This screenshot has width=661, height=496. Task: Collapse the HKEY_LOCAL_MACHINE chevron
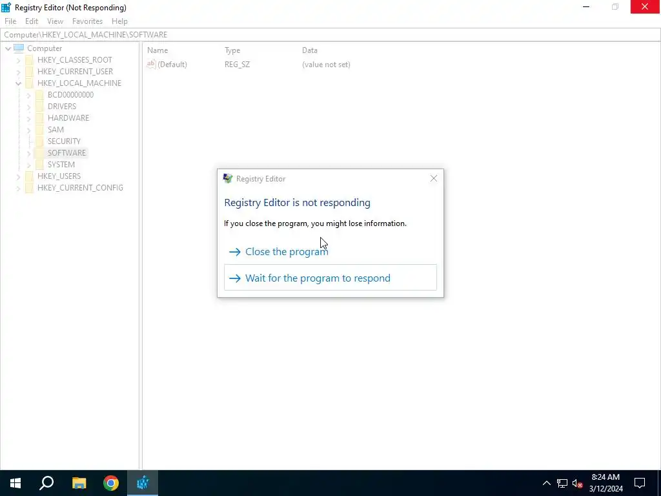click(18, 83)
